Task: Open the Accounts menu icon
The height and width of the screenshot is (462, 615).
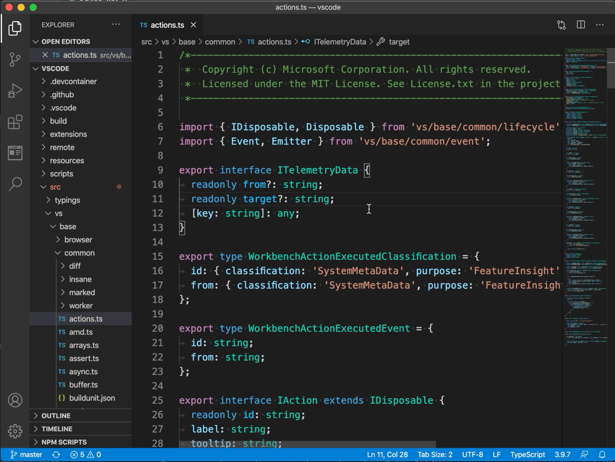Action: click(15, 400)
